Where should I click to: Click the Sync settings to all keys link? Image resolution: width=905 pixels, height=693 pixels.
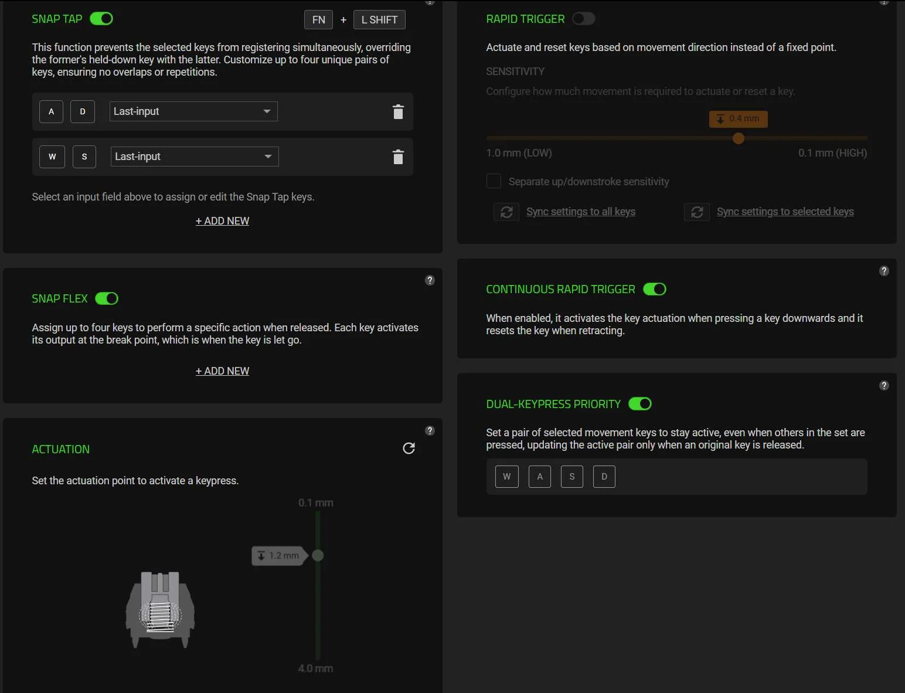(581, 212)
